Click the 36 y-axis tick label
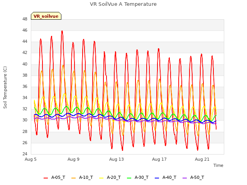 point(25,86)
